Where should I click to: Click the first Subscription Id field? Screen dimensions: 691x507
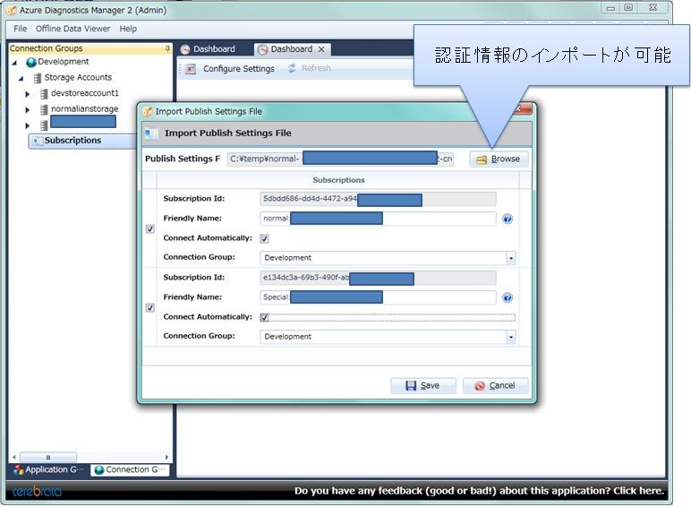click(378, 199)
